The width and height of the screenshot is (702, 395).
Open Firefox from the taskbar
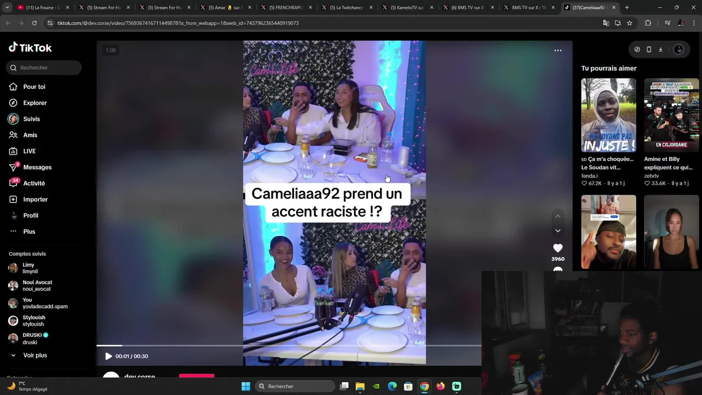click(x=440, y=386)
